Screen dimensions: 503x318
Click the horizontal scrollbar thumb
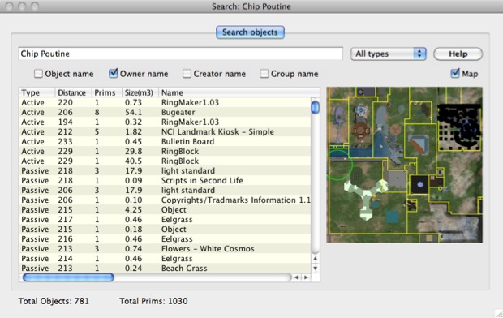point(68,277)
